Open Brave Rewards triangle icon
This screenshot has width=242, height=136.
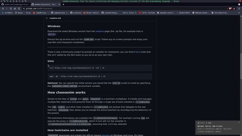coord(234,9)
